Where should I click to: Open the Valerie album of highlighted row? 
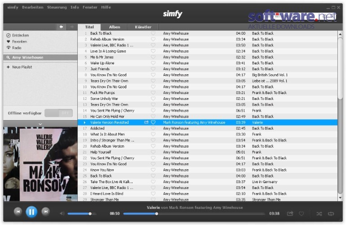(x=257, y=122)
